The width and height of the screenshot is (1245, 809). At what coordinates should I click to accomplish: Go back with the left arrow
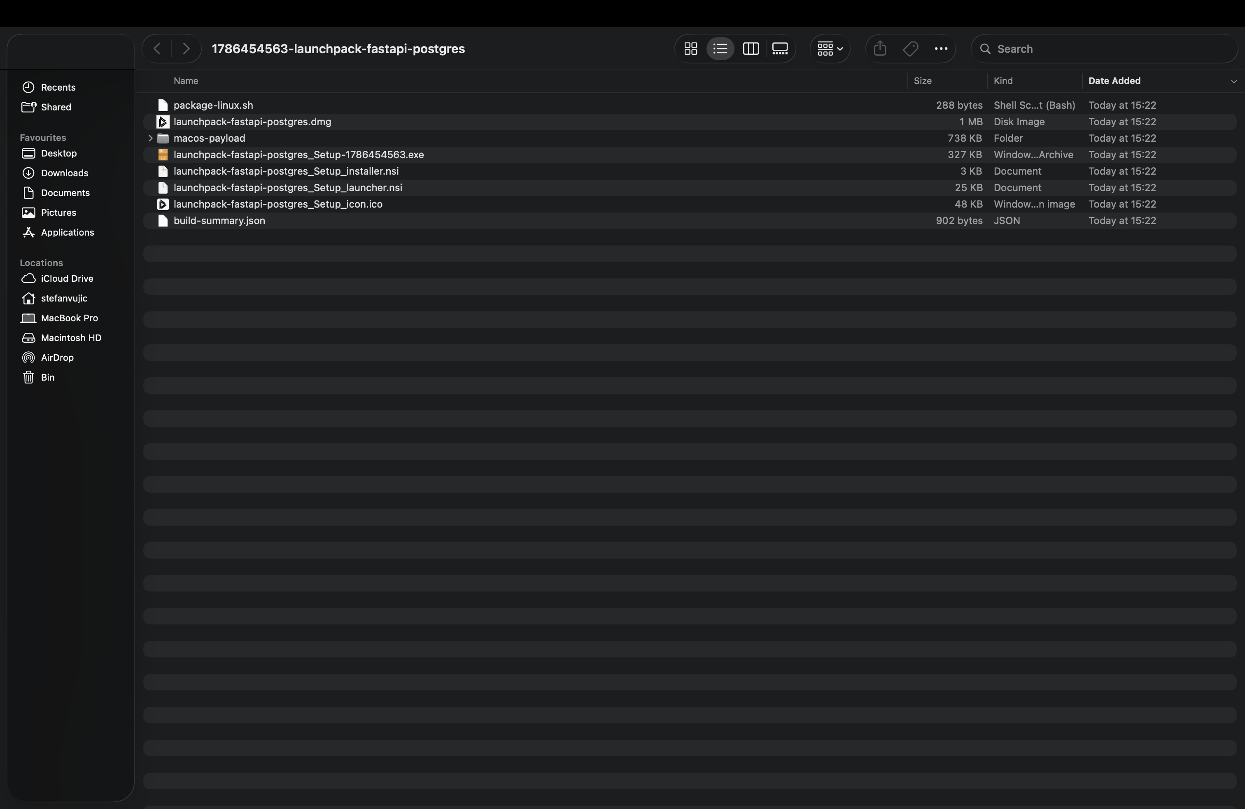tap(157, 49)
